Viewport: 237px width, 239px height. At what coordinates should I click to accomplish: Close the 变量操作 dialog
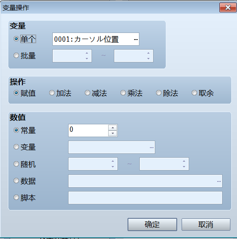228,7
